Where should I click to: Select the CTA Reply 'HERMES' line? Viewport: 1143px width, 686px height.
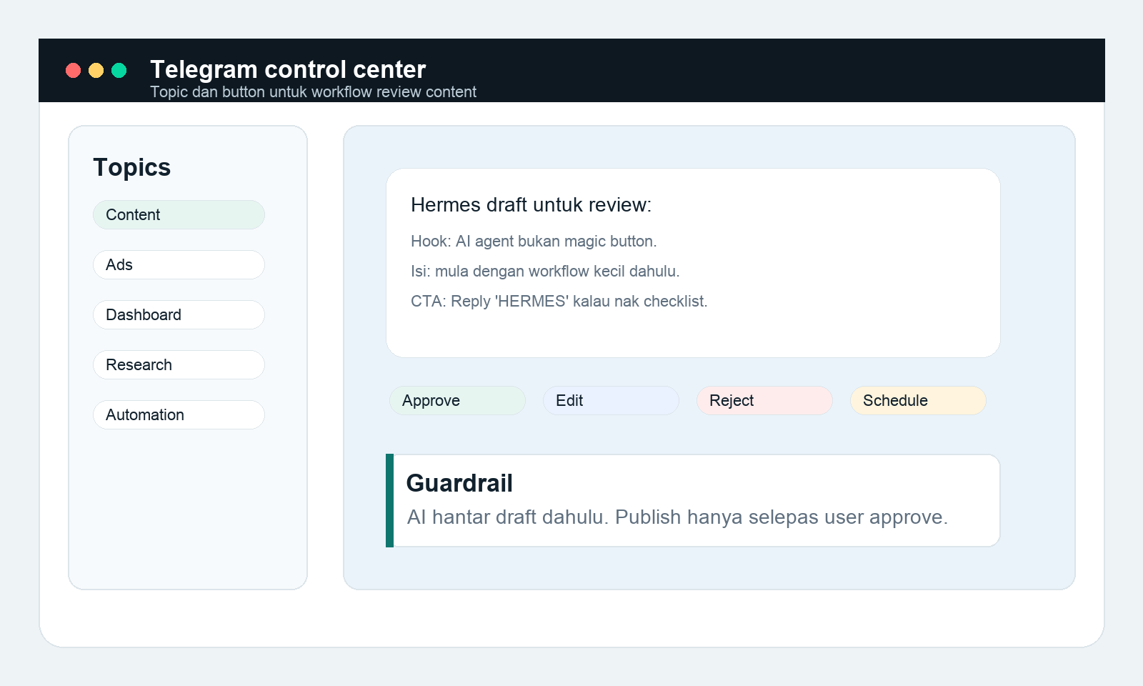tap(559, 302)
